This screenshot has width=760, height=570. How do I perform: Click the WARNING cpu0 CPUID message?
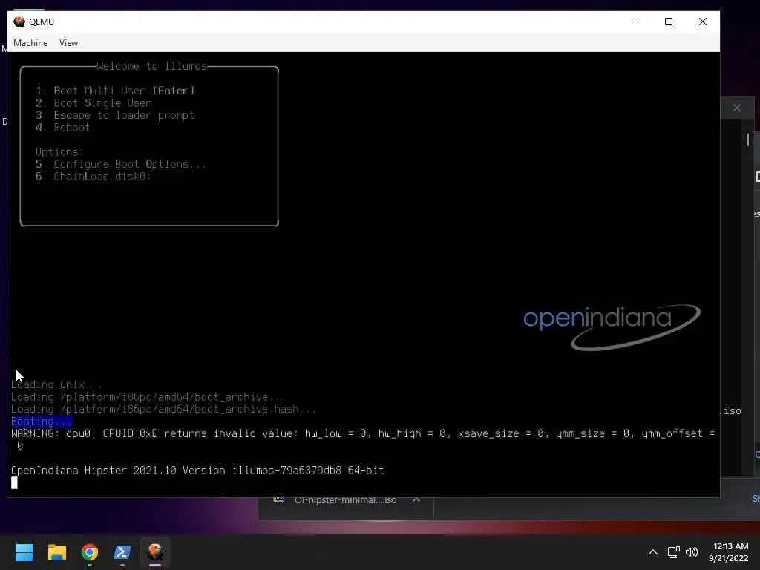coord(363,439)
